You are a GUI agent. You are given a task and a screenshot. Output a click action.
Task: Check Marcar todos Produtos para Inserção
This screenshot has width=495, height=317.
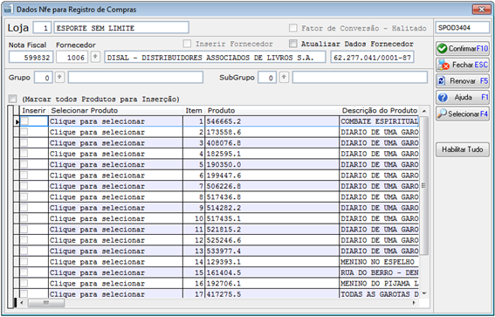pos(12,99)
